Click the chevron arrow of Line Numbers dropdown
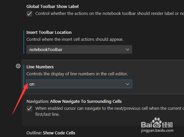The image size is (184, 137). [x=128, y=84]
